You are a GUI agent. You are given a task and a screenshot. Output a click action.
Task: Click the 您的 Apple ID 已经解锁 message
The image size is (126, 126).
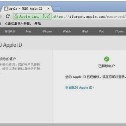[96, 77]
